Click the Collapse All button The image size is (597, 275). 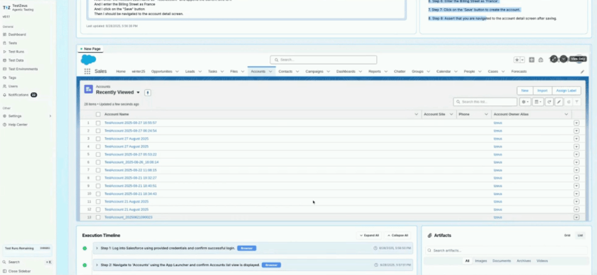coord(398,235)
